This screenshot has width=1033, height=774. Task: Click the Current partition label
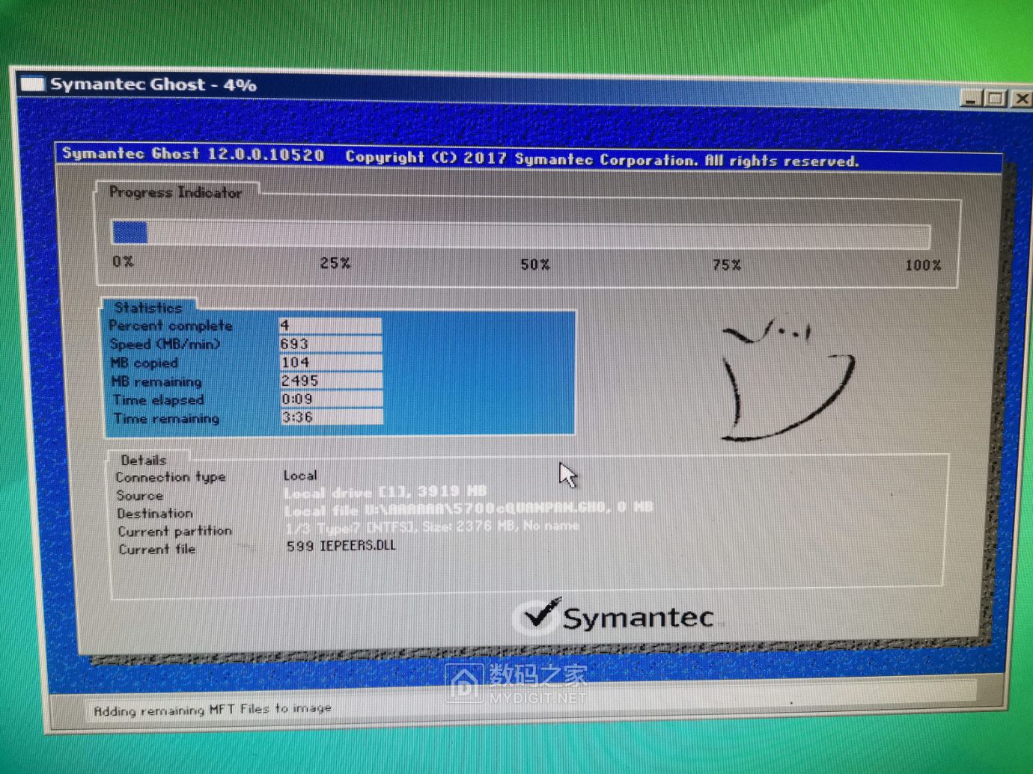[175, 532]
